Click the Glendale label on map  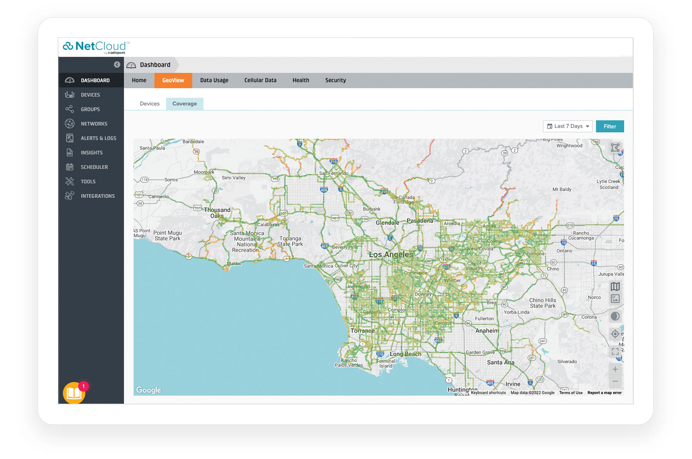388,223
